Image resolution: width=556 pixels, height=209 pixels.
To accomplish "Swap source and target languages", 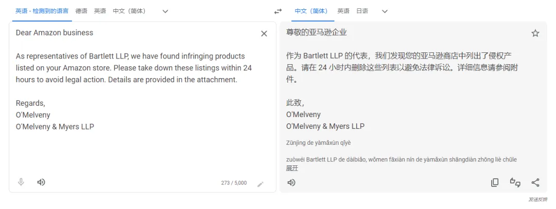I will 278,11.
